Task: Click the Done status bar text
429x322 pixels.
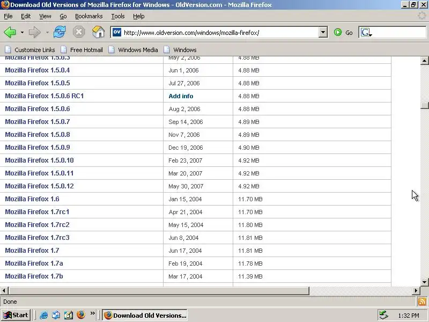Action: 10,302
